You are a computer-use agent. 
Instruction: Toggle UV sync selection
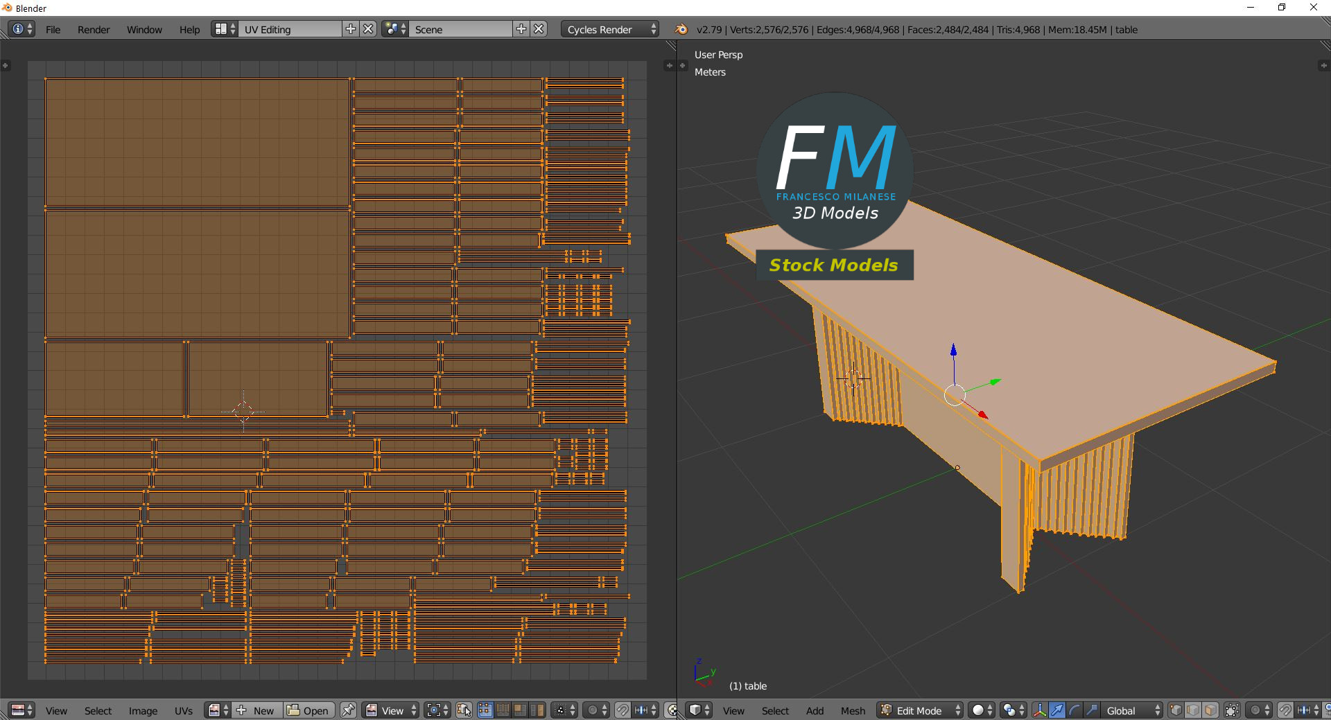464,710
